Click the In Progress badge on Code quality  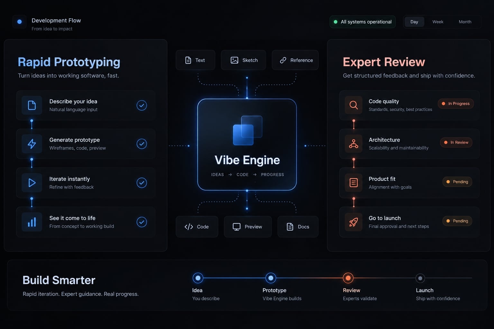click(x=456, y=104)
